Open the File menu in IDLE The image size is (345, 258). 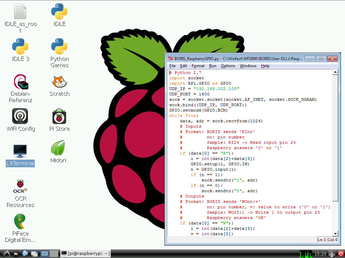tap(172, 66)
